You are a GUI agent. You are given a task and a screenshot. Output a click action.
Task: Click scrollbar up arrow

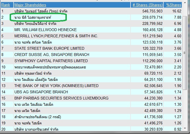185,3
